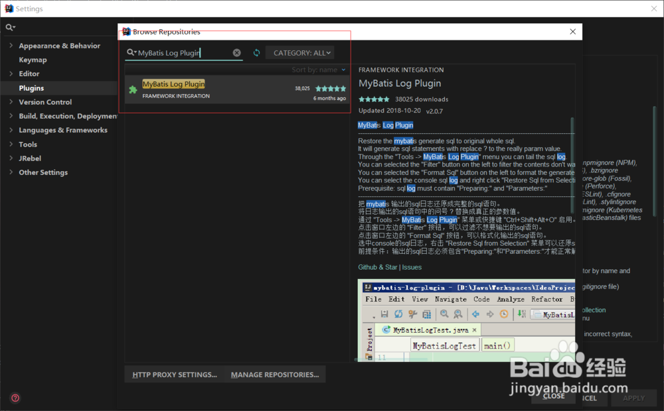Image resolution: width=664 pixels, height=411 pixels.
Task: Close the Settings window
Action: 654,9
